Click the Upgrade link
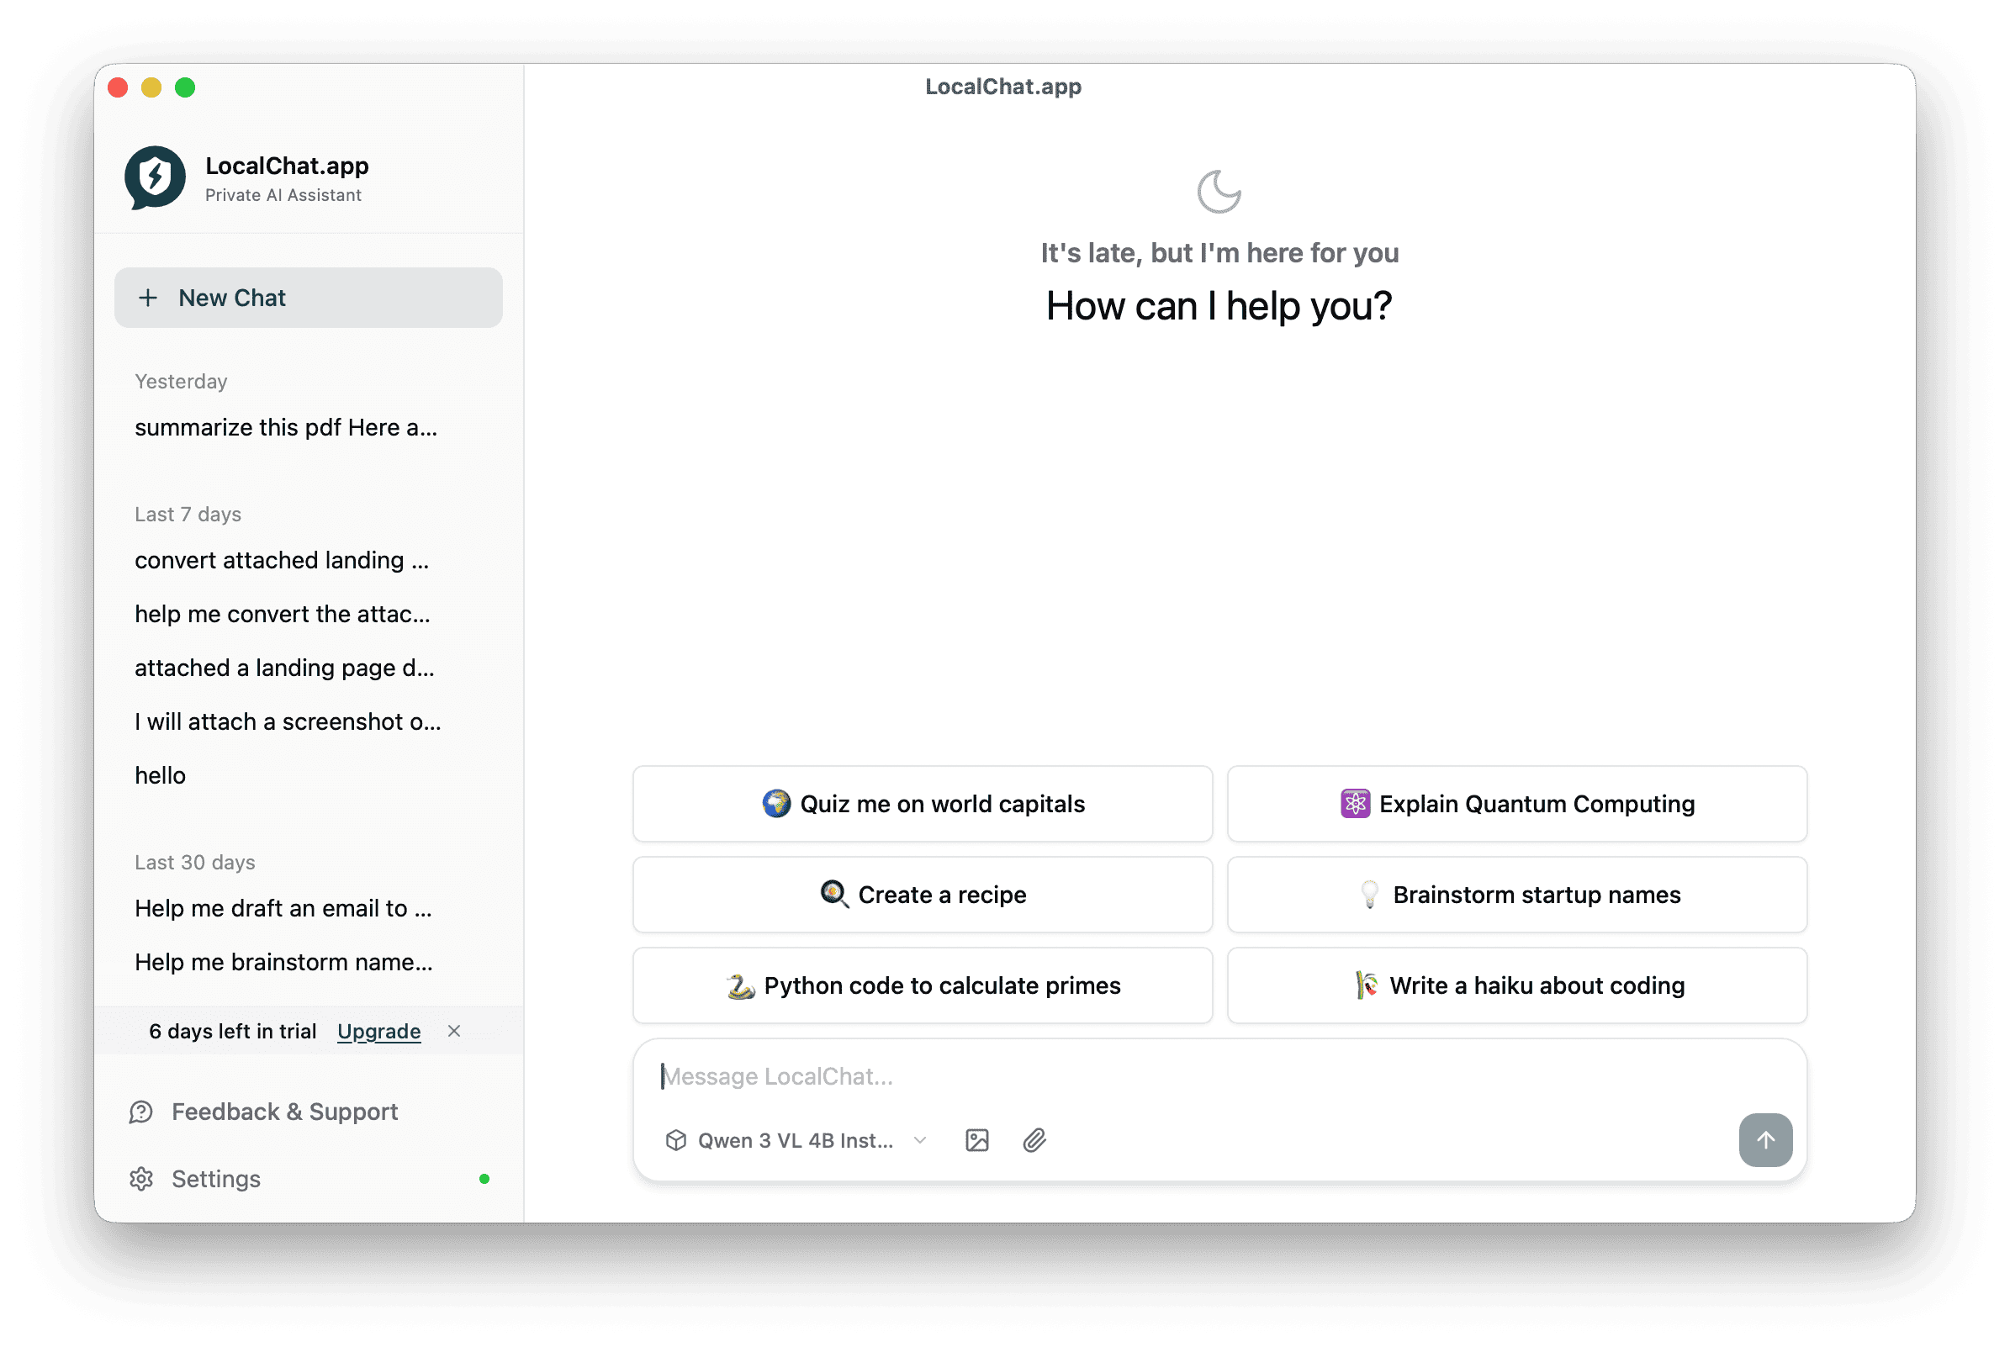 pos(378,1031)
